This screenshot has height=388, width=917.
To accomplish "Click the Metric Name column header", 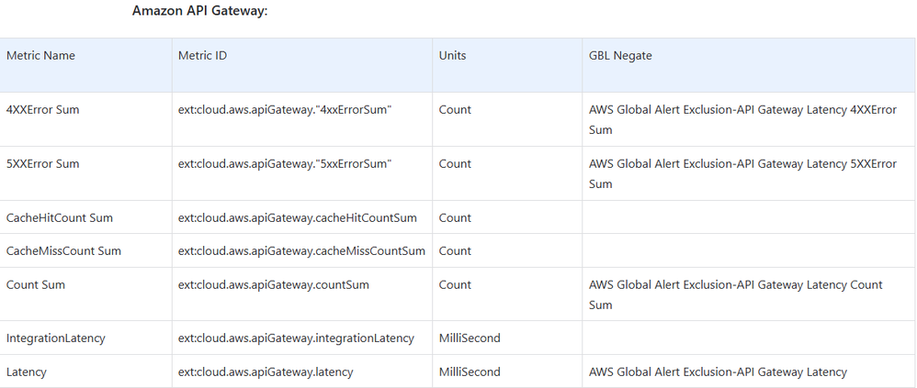I will 40,56.
